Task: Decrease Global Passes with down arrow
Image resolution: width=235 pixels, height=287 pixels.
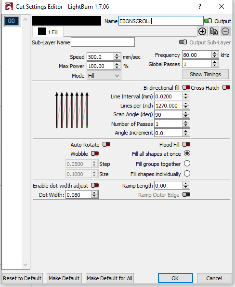Action: (214, 66)
